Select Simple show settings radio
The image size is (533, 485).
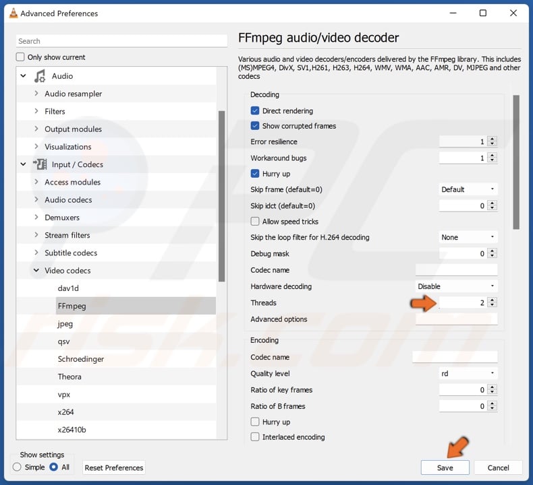(x=17, y=467)
